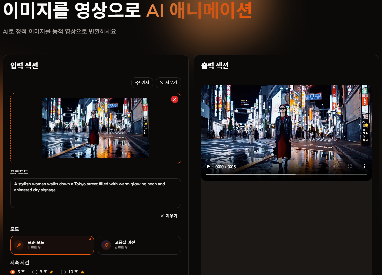Click the uploaded Tokyo street image thumbnail

[x=96, y=128]
